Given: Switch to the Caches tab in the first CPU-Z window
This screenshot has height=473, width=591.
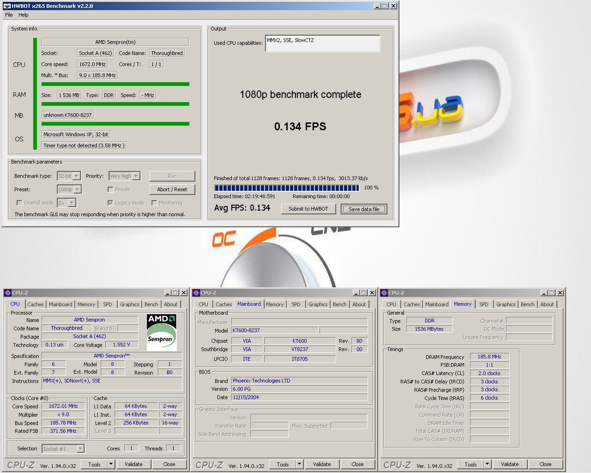Looking at the screenshot, I should 35,304.
